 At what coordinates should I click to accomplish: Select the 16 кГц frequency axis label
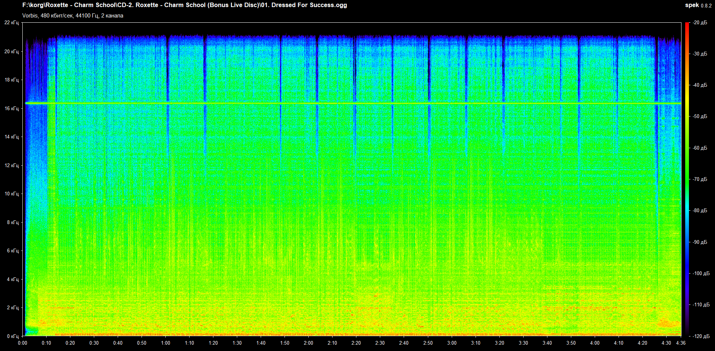pyautogui.click(x=12, y=108)
